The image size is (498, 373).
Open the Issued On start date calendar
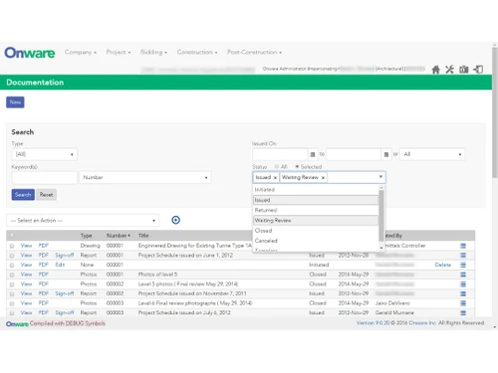point(313,154)
